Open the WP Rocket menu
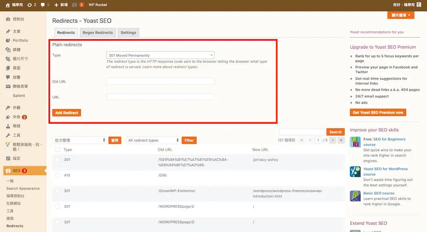Image resolution: width=427 pixels, height=232 pixels. click(x=98, y=5)
